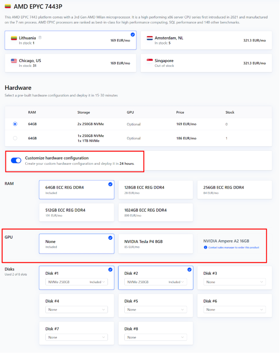Click the US flag beside Chicago, US
The image size is (280, 355).
tap(14, 61)
